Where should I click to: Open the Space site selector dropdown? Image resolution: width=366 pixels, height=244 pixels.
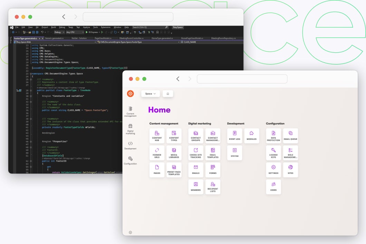[x=150, y=94]
